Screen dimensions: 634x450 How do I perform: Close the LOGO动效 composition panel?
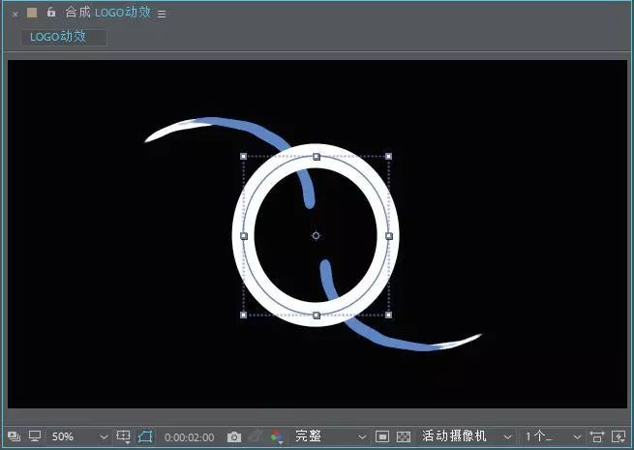(x=15, y=15)
